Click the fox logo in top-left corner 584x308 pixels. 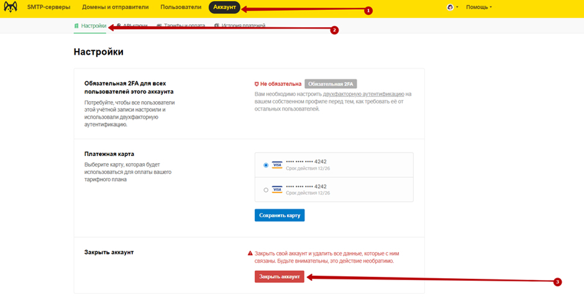pos(11,7)
